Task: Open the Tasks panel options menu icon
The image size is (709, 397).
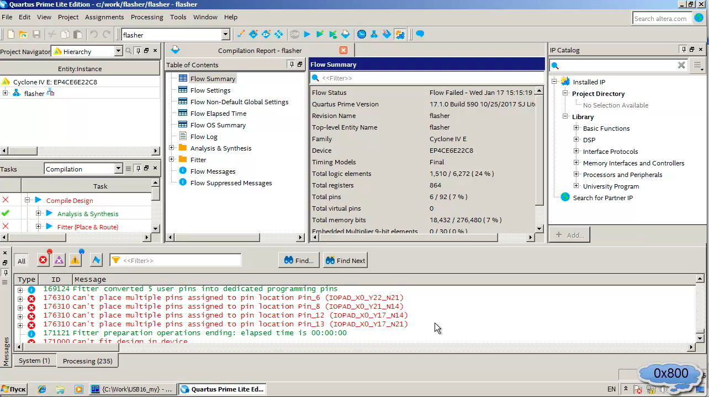Action: (x=128, y=169)
